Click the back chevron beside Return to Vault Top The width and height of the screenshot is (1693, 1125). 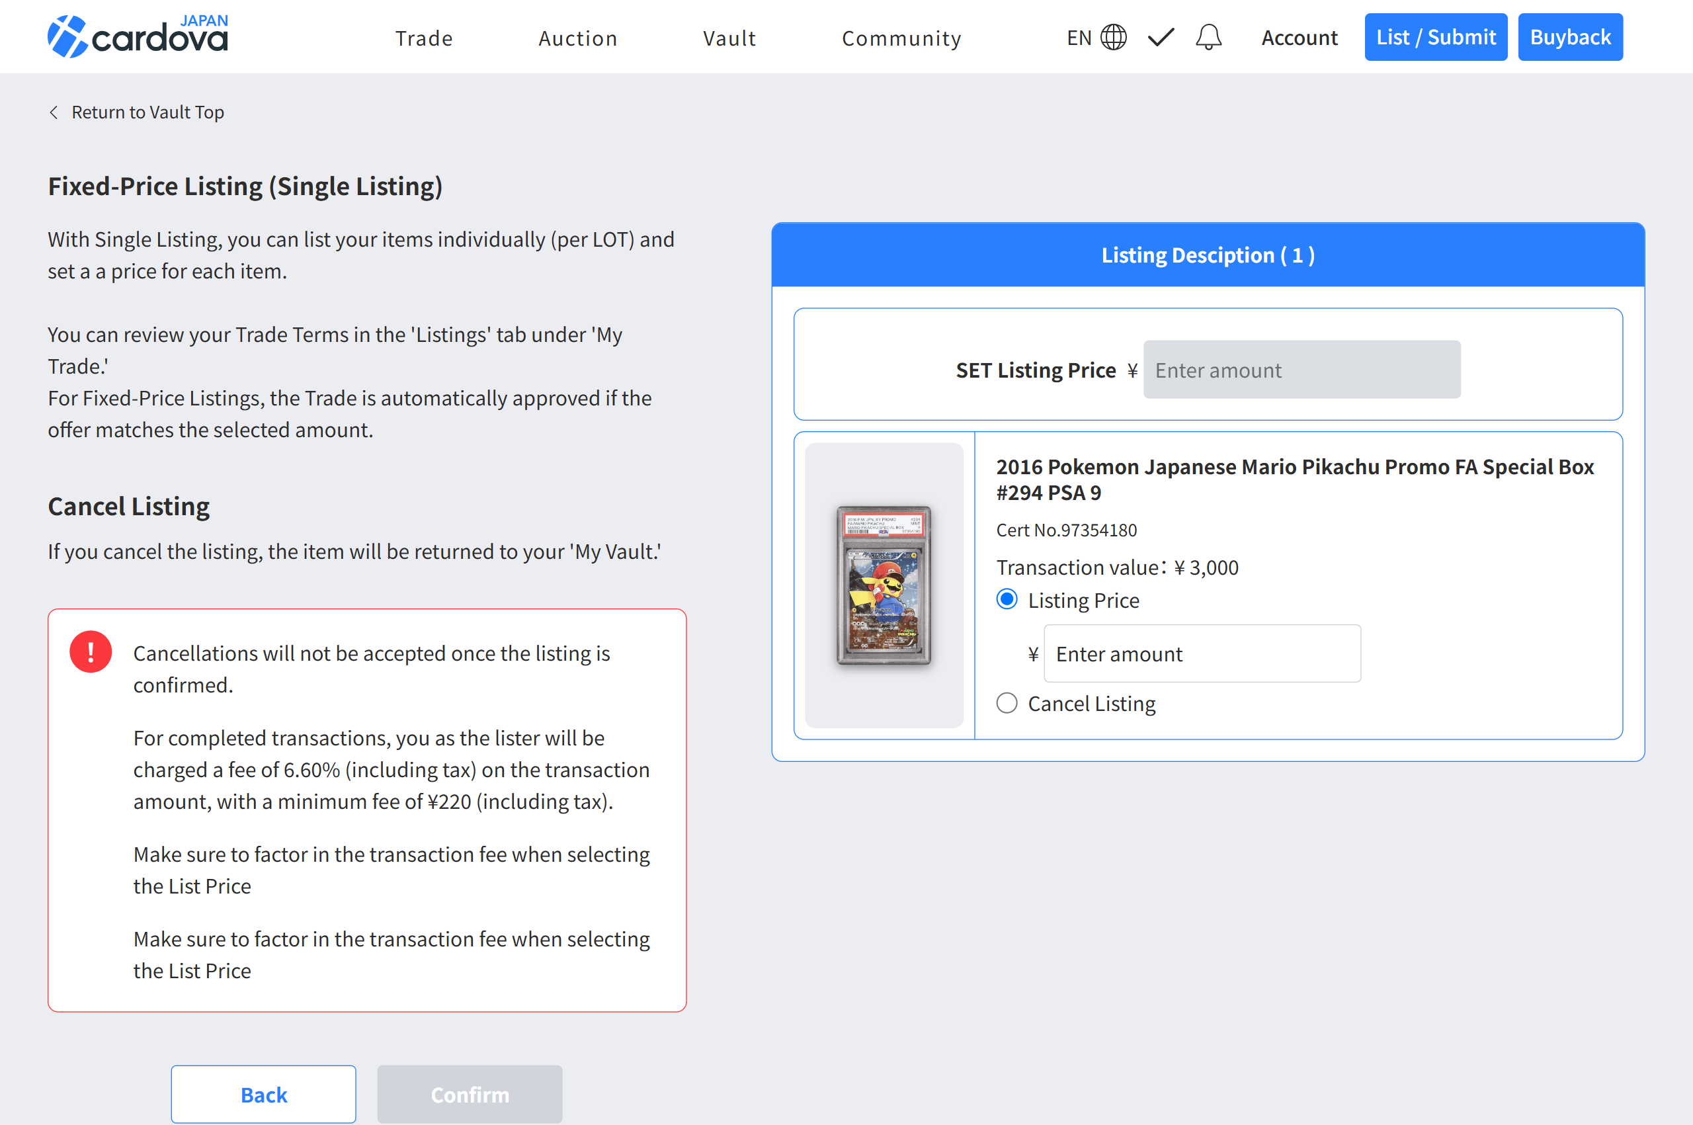point(54,112)
